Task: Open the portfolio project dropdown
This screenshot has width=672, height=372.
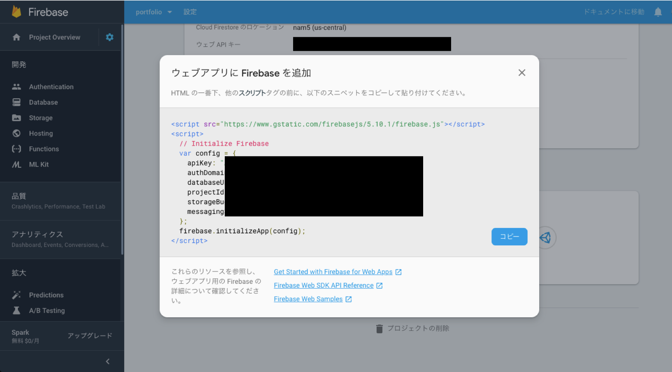Action: [154, 12]
